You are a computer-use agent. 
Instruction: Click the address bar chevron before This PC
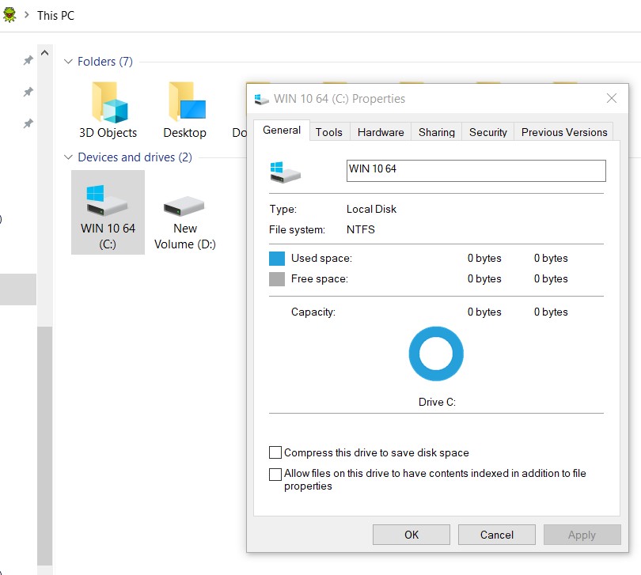[27, 15]
